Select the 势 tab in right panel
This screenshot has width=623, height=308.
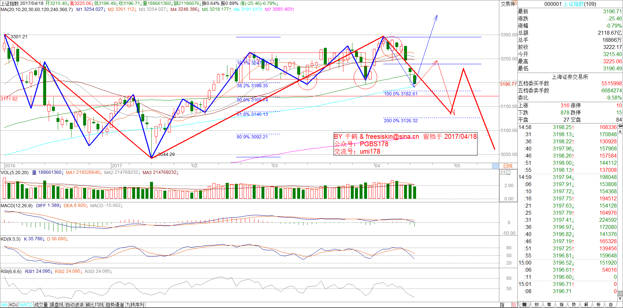tap(574, 305)
